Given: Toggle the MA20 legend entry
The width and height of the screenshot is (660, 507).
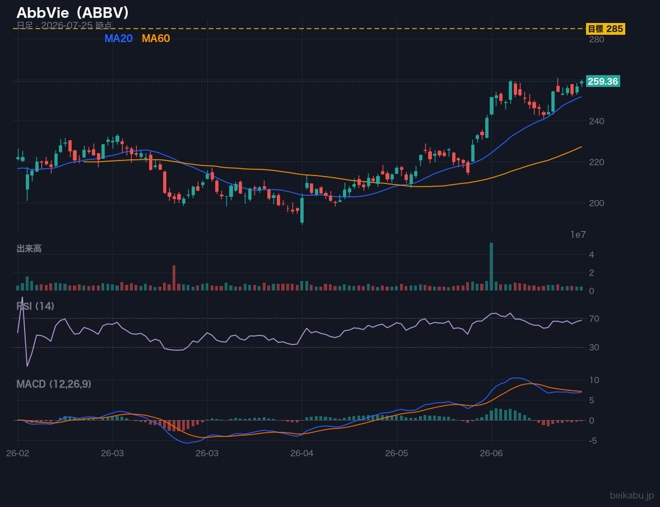Looking at the screenshot, I should (x=118, y=38).
